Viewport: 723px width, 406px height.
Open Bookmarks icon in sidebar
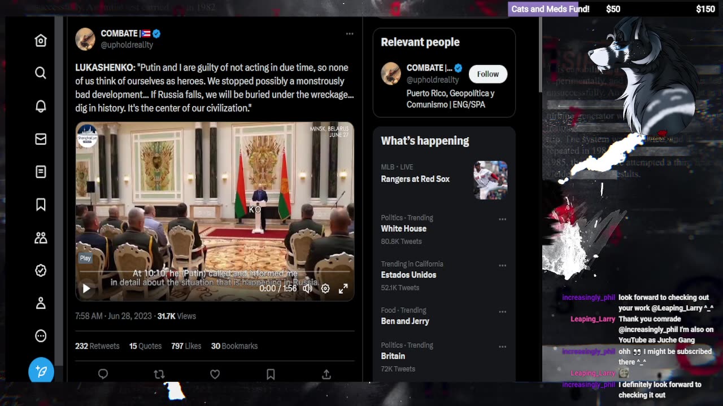click(x=41, y=205)
